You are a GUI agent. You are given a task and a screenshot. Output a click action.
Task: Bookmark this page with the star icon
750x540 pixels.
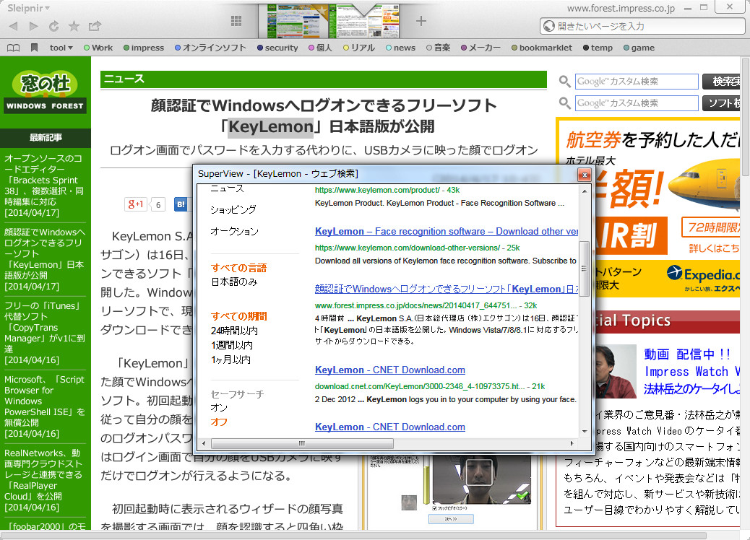coord(74,26)
